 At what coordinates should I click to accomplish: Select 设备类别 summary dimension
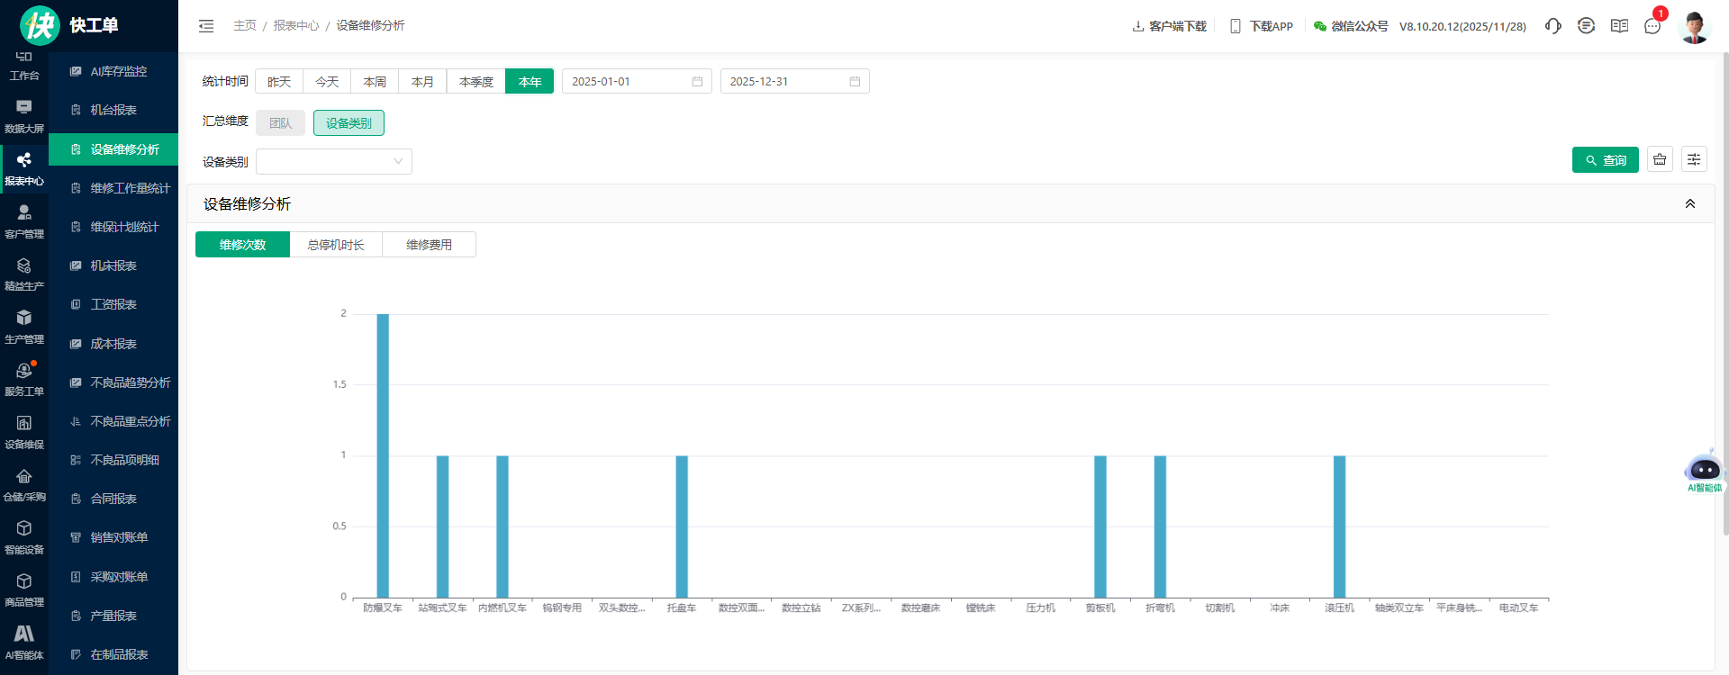349,123
